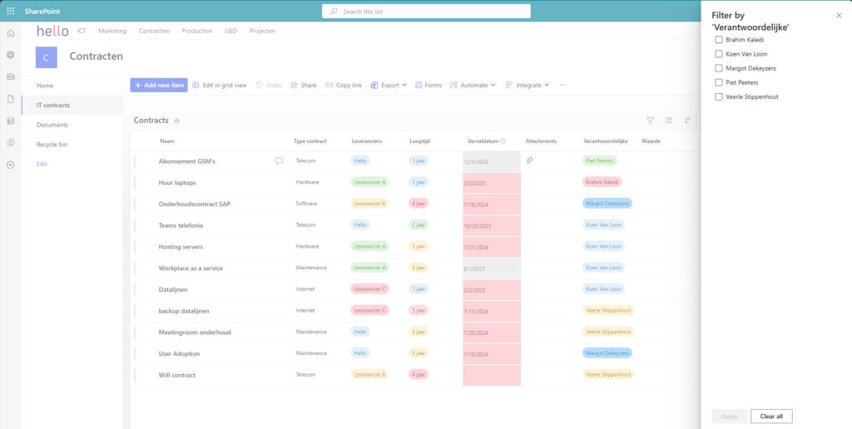Open the lists icon in left rail

pos(10,121)
